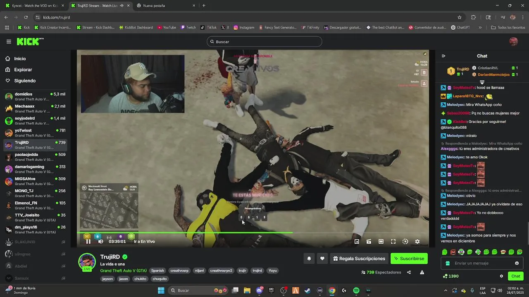529x297 pixels.
Task: Focus the Enviar un mensaje field
Action: [x=481, y=263]
